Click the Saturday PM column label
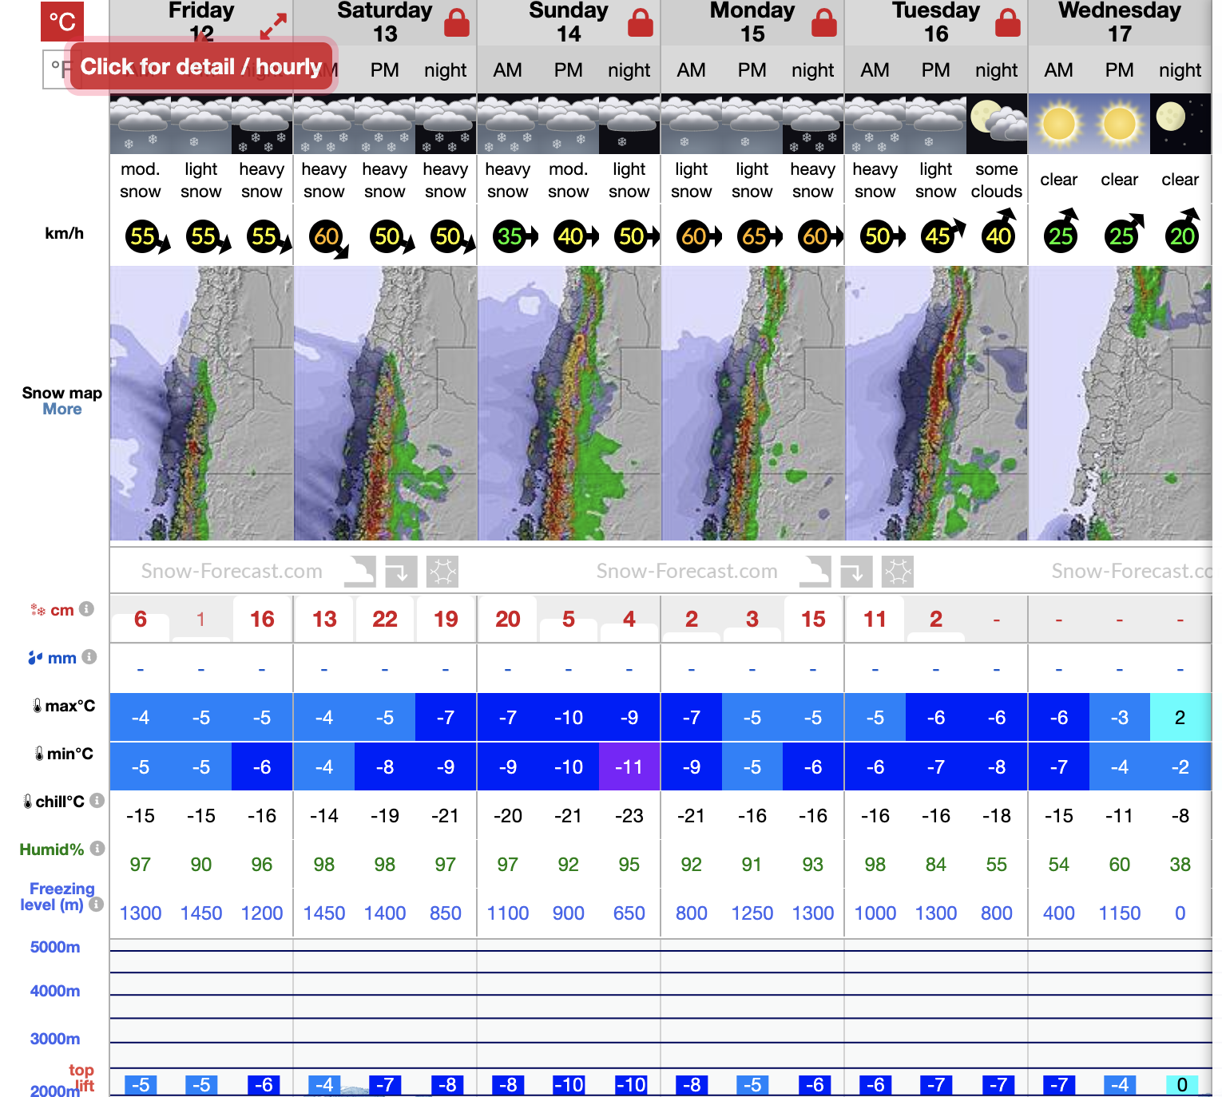1222x1097 pixels. pos(385,70)
